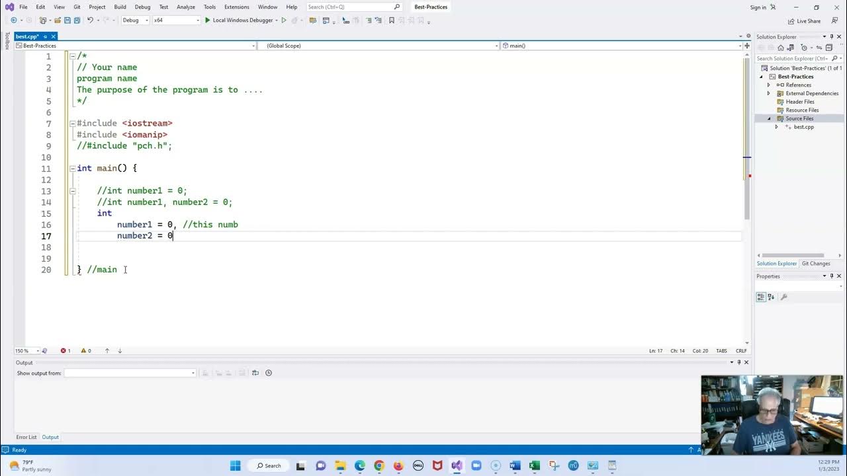Image resolution: width=847 pixels, height=476 pixels.
Task: Open the File menu
Action: 23,7
